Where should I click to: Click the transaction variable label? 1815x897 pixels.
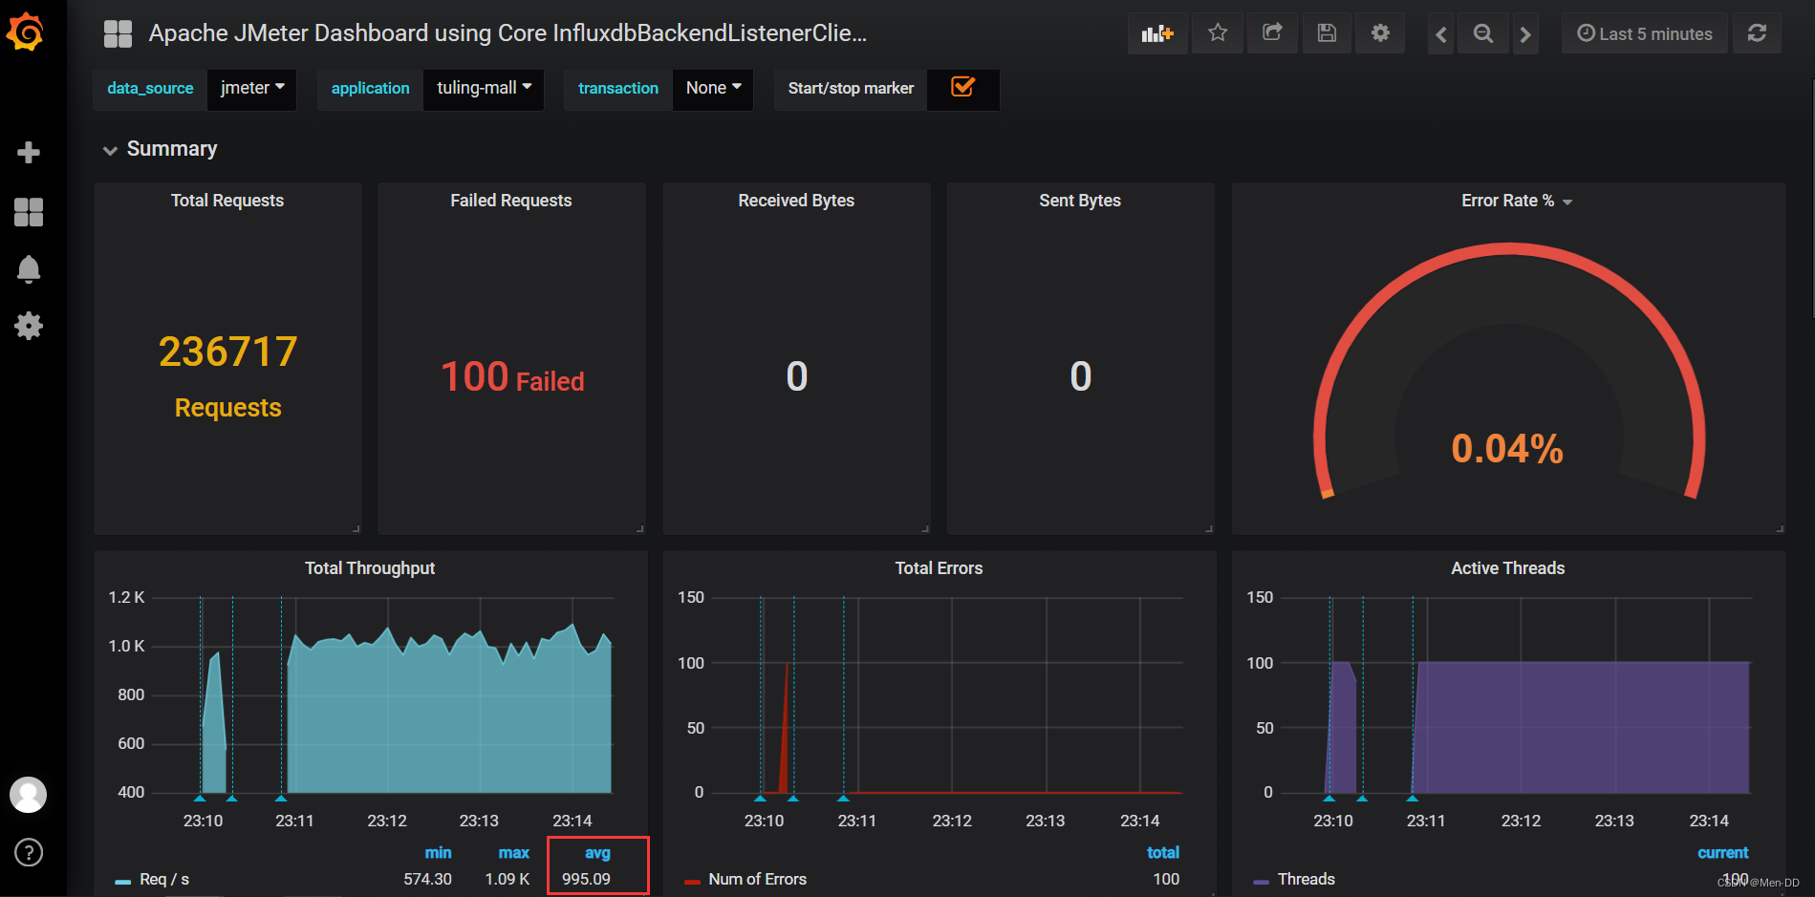(617, 89)
